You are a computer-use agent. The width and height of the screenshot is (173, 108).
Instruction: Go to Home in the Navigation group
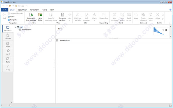point(11,17)
